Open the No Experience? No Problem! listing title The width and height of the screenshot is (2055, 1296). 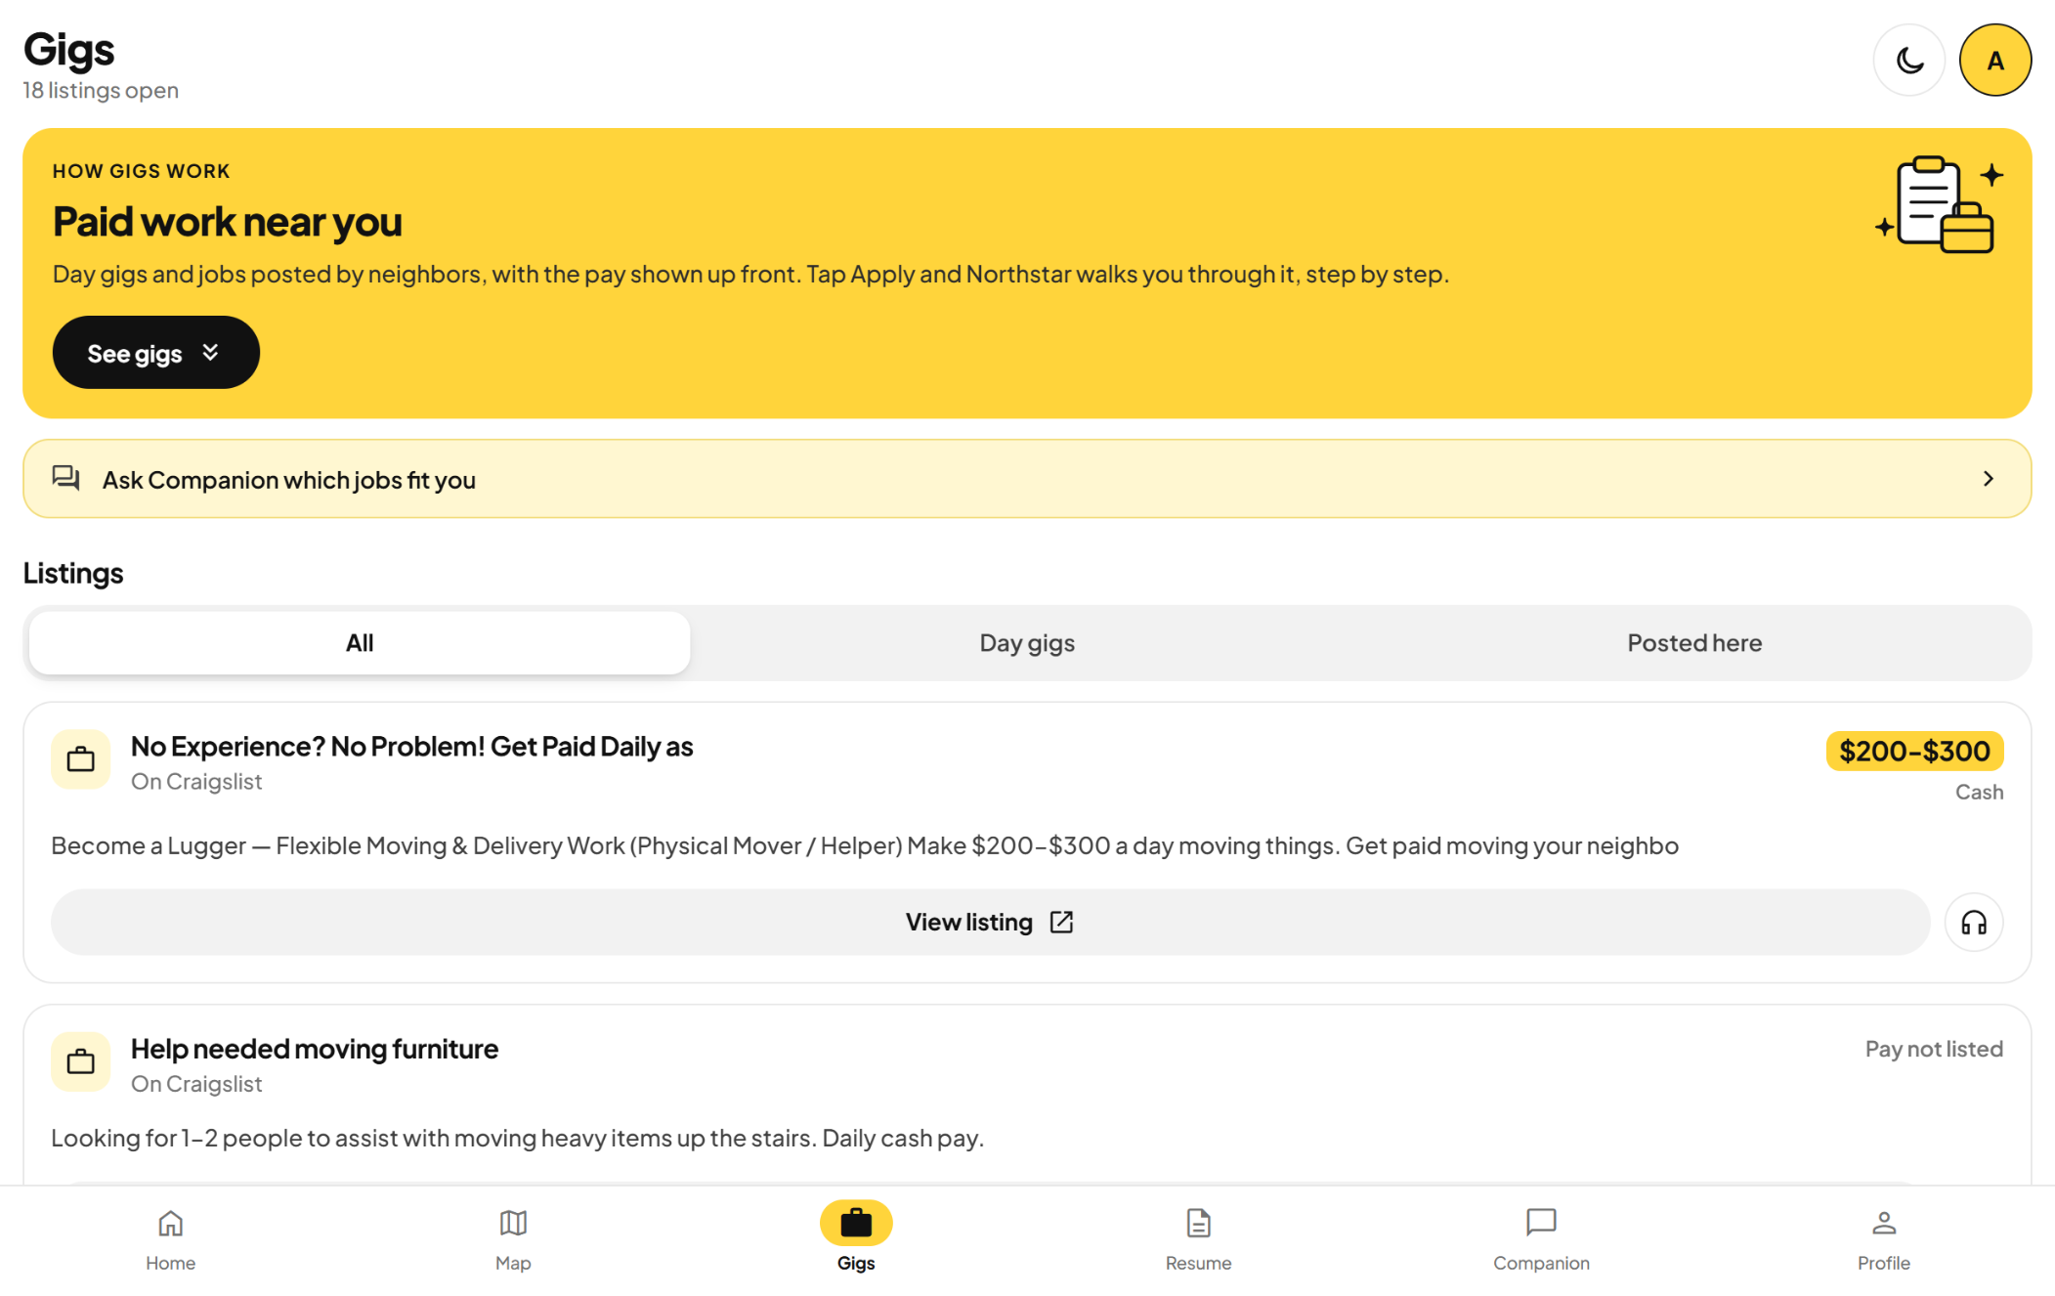point(412,747)
